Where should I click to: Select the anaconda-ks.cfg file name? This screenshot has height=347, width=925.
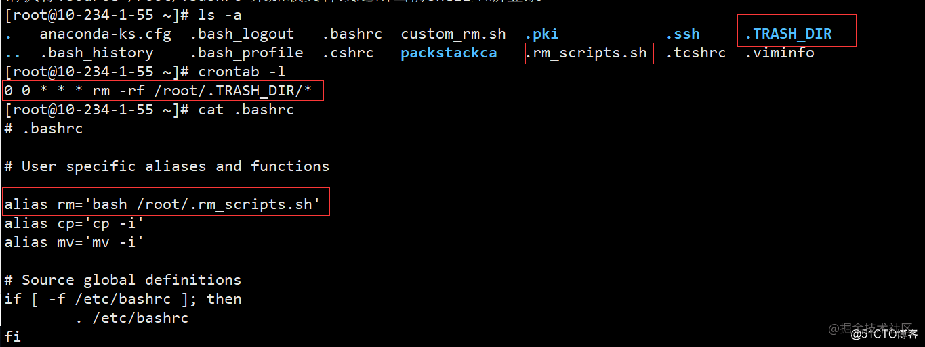click(105, 34)
